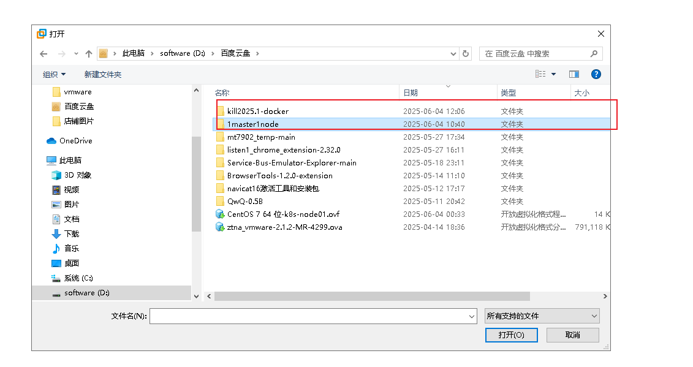Click 百度云盘 breadcrumb segment

235,53
